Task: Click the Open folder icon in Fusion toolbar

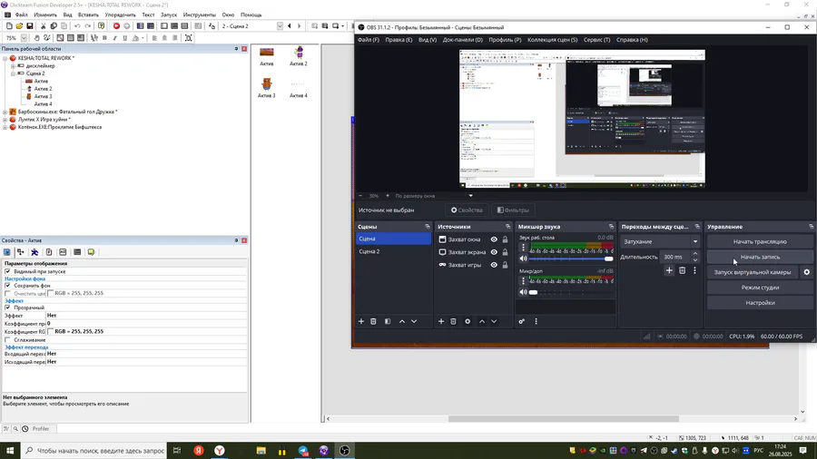Action: [x=19, y=26]
